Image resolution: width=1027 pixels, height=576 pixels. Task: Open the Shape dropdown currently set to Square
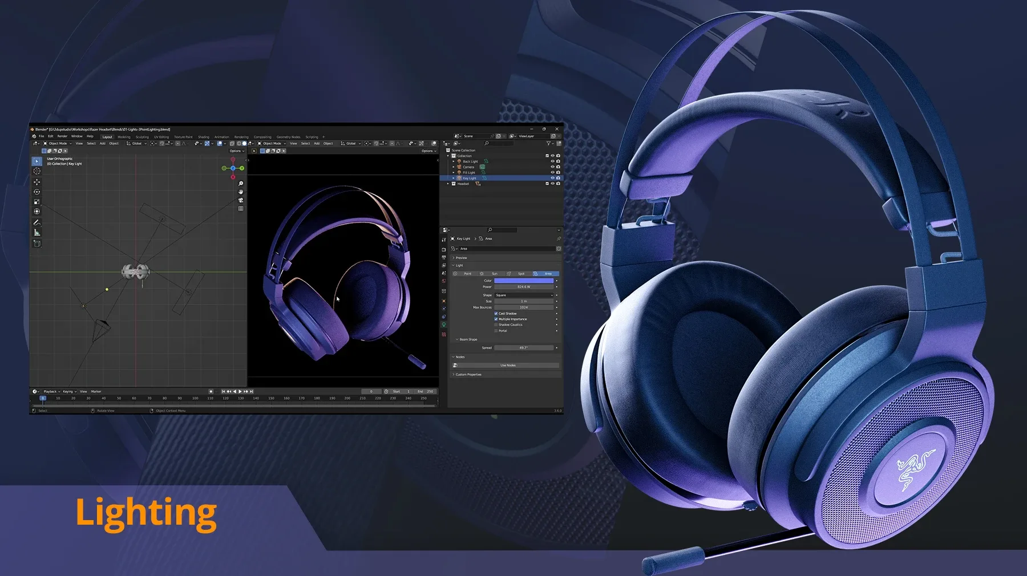[x=523, y=295]
